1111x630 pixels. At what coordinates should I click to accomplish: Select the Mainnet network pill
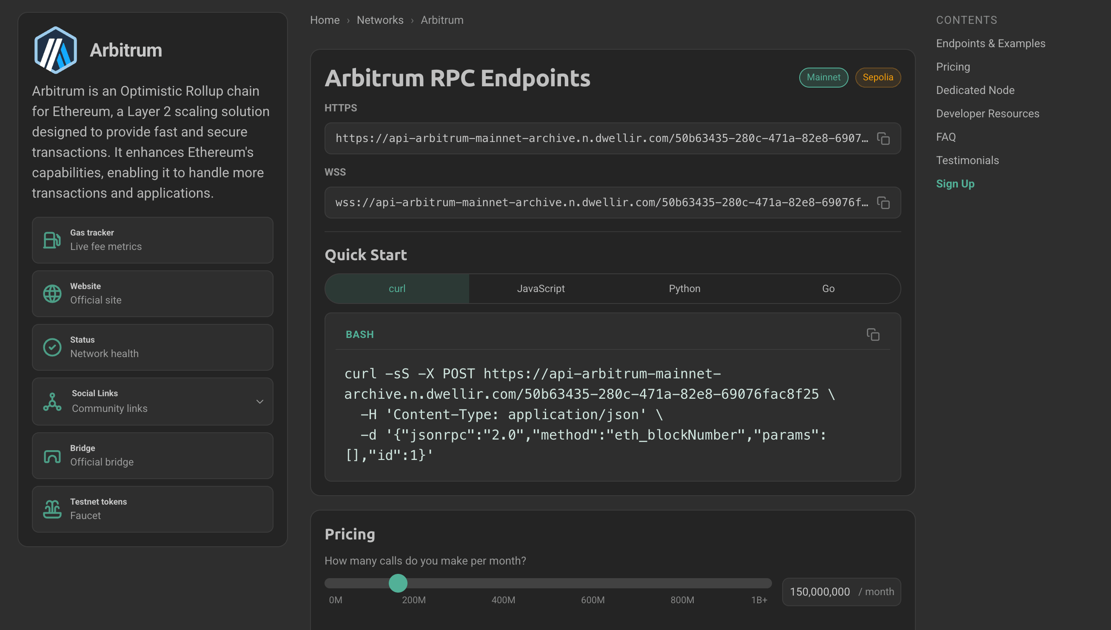tap(823, 77)
